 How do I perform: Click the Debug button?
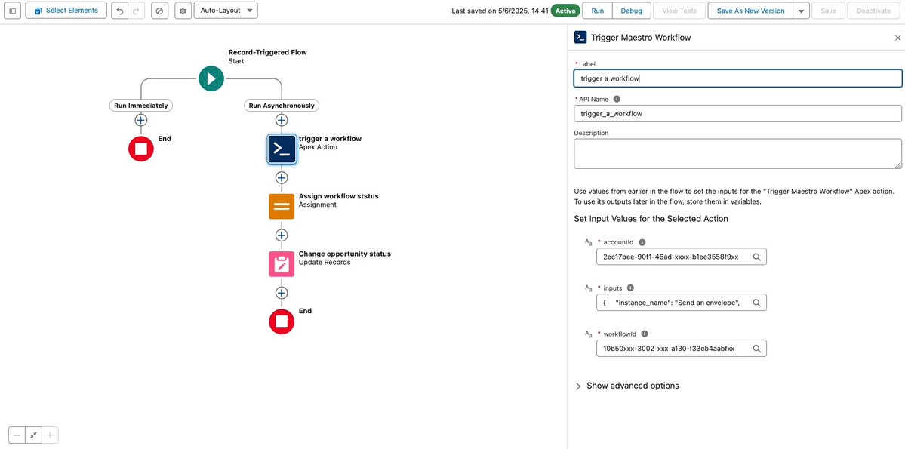[632, 11]
